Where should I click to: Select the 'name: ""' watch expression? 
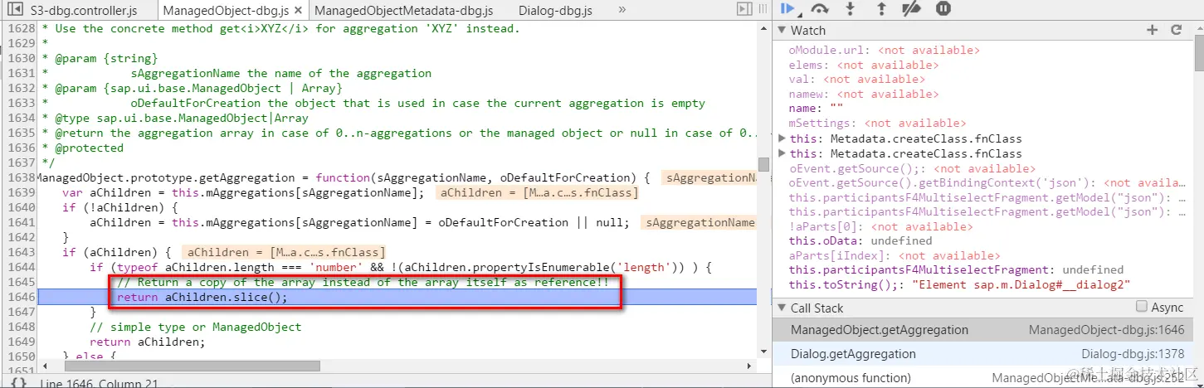point(815,109)
